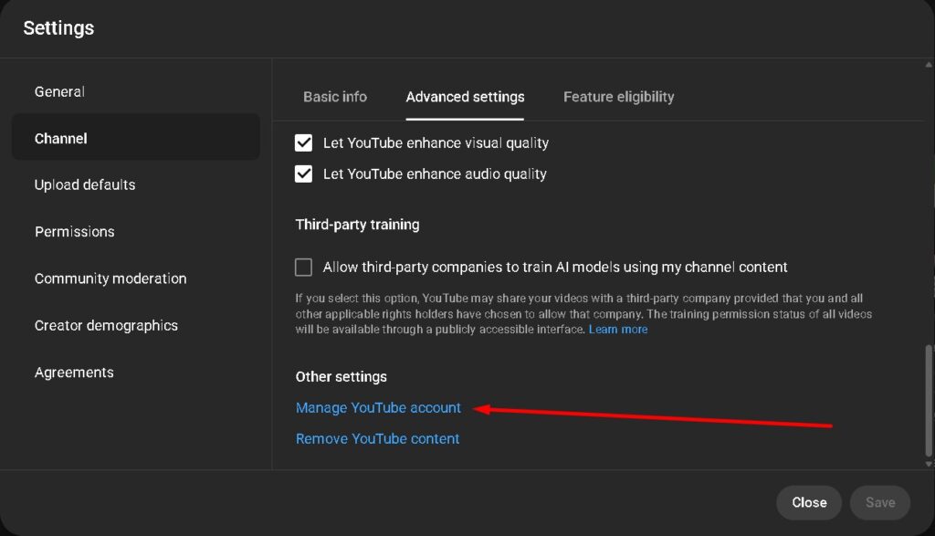
Task: Click the Save button
Action: point(880,502)
